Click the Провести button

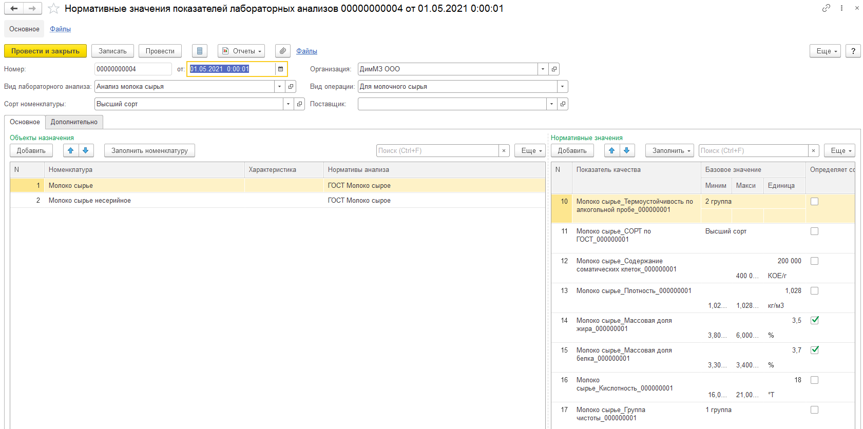(x=160, y=51)
